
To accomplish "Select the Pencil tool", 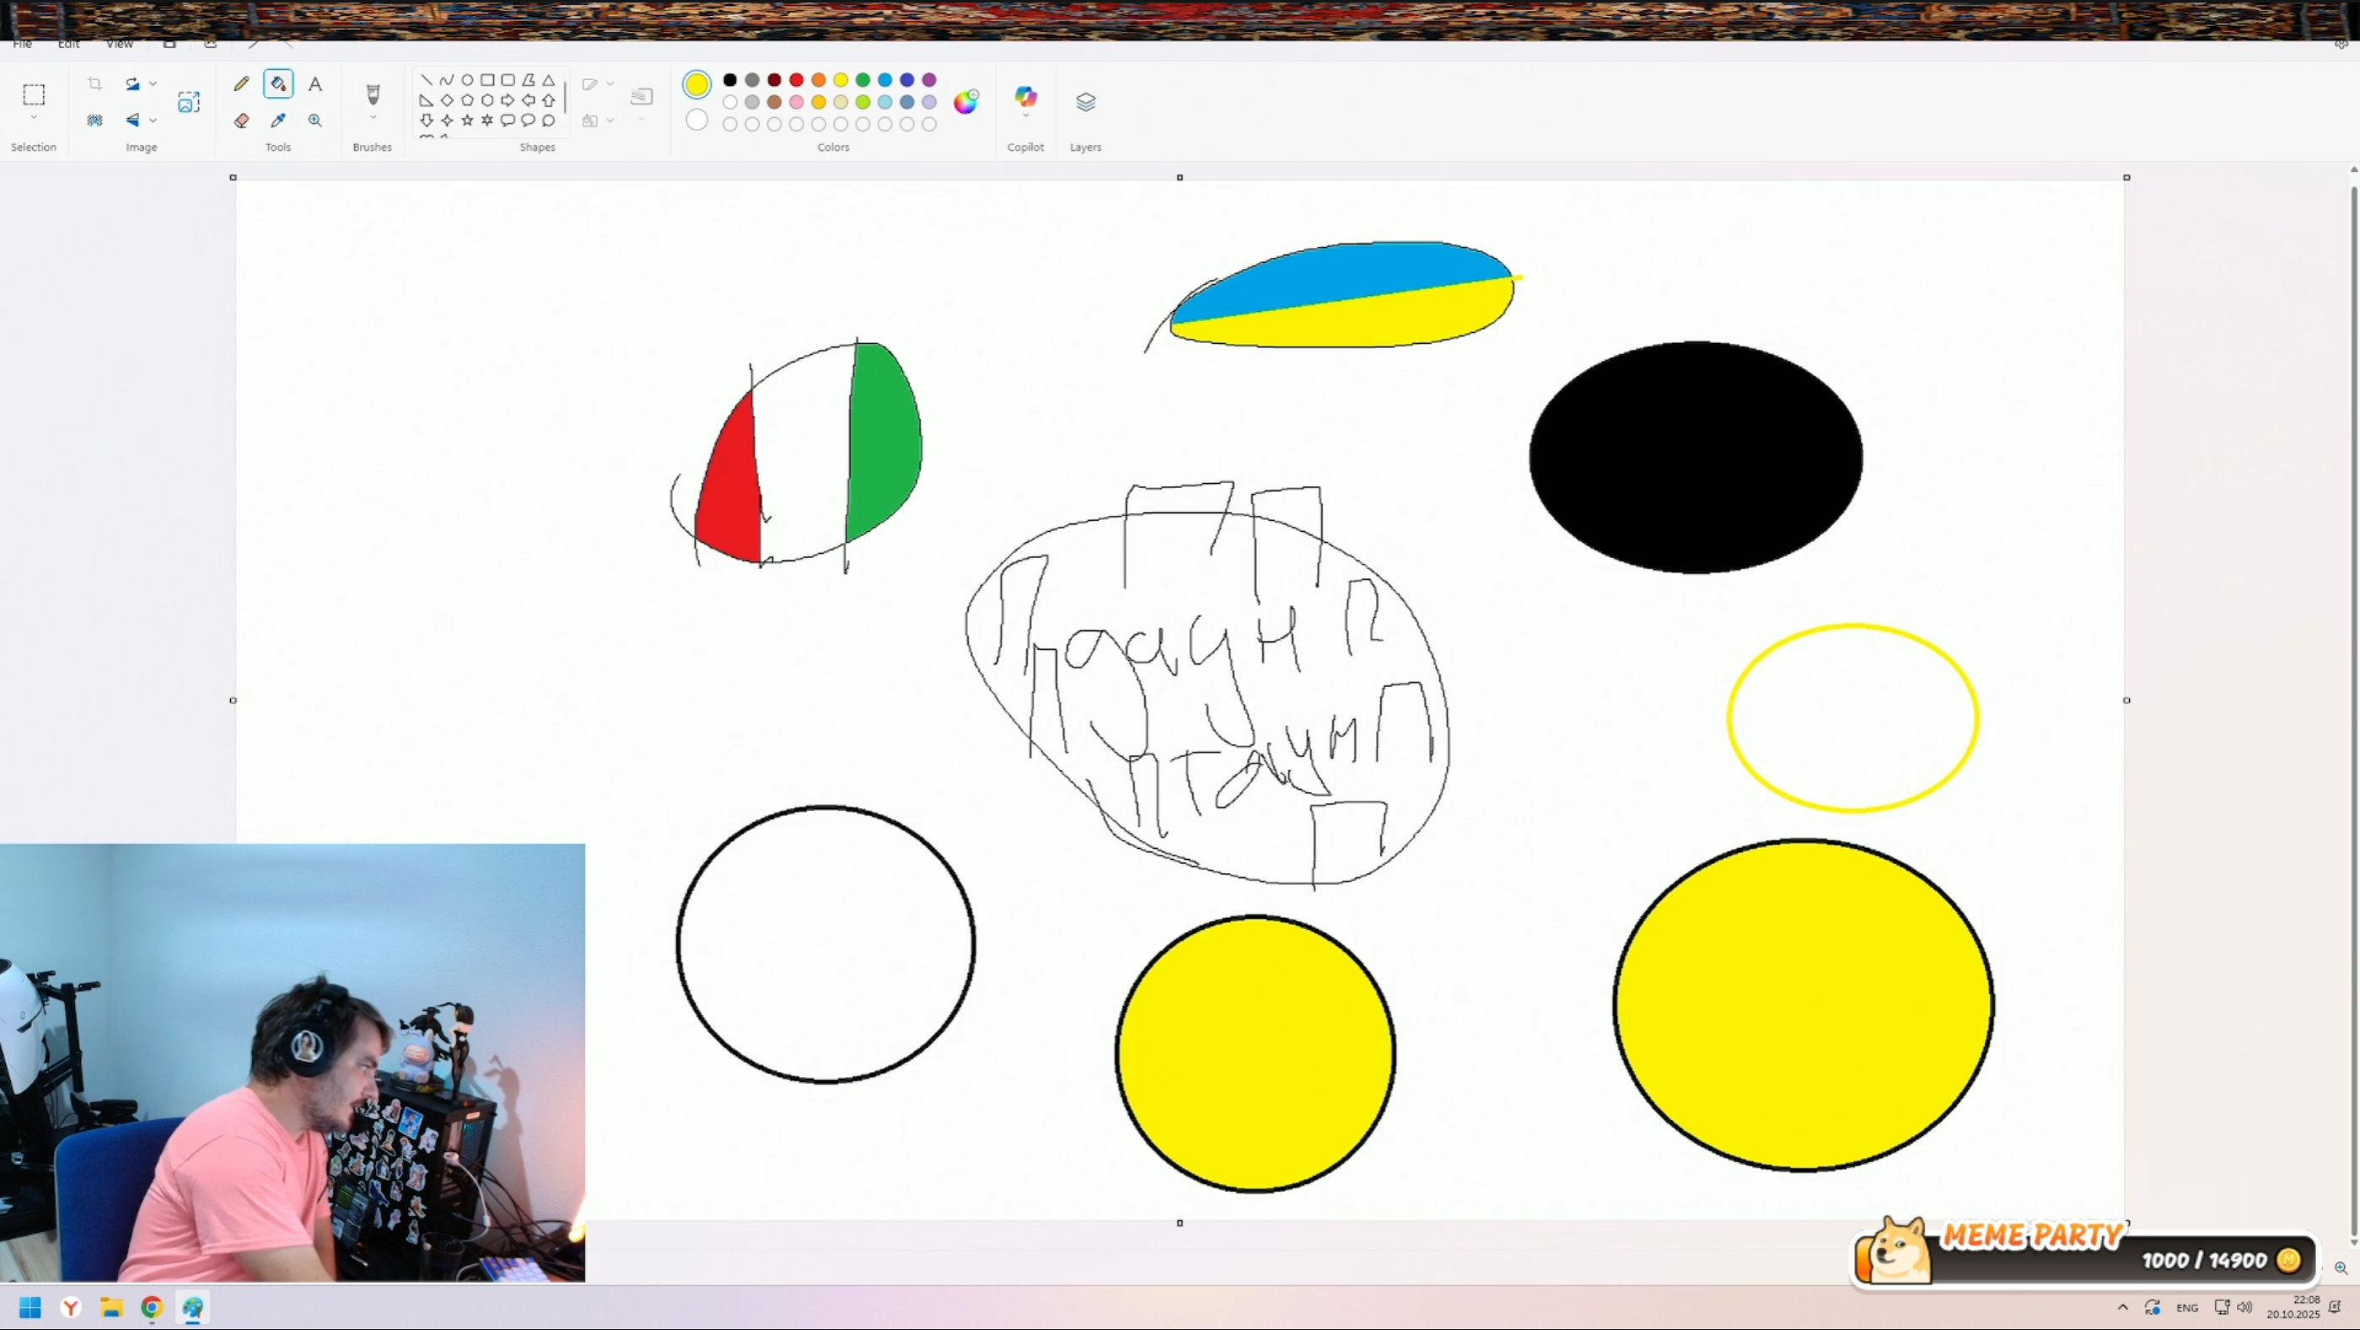I will coord(241,84).
